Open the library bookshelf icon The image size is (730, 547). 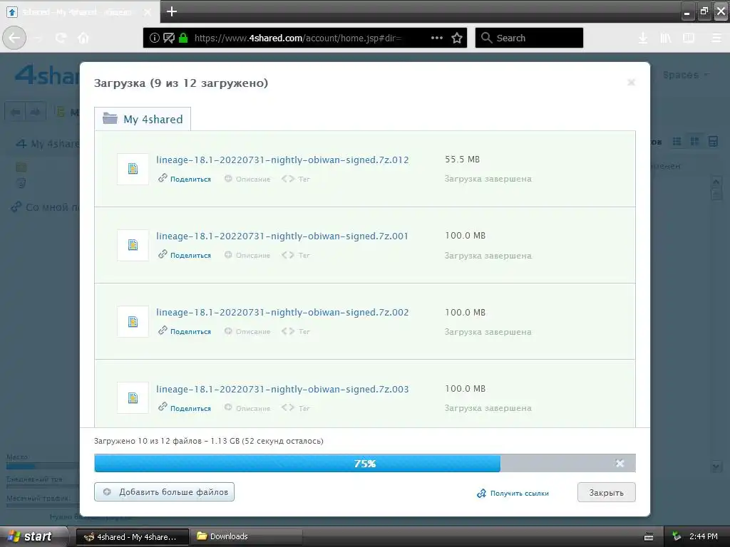[x=666, y=38]
